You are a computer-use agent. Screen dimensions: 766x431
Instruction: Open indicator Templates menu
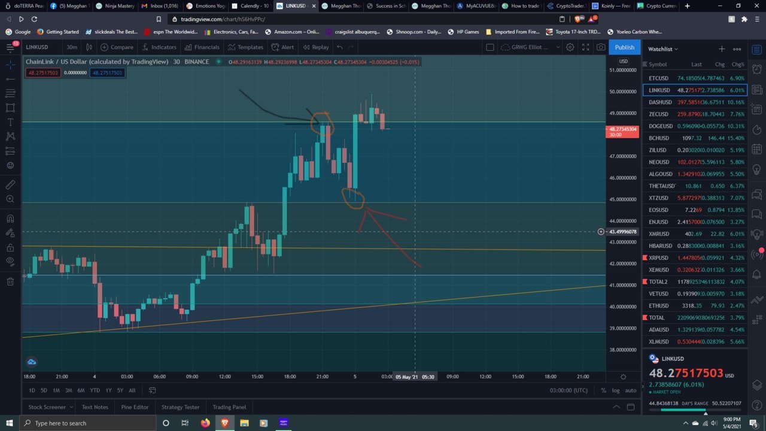pyautogui.click(x=245, y=47)
